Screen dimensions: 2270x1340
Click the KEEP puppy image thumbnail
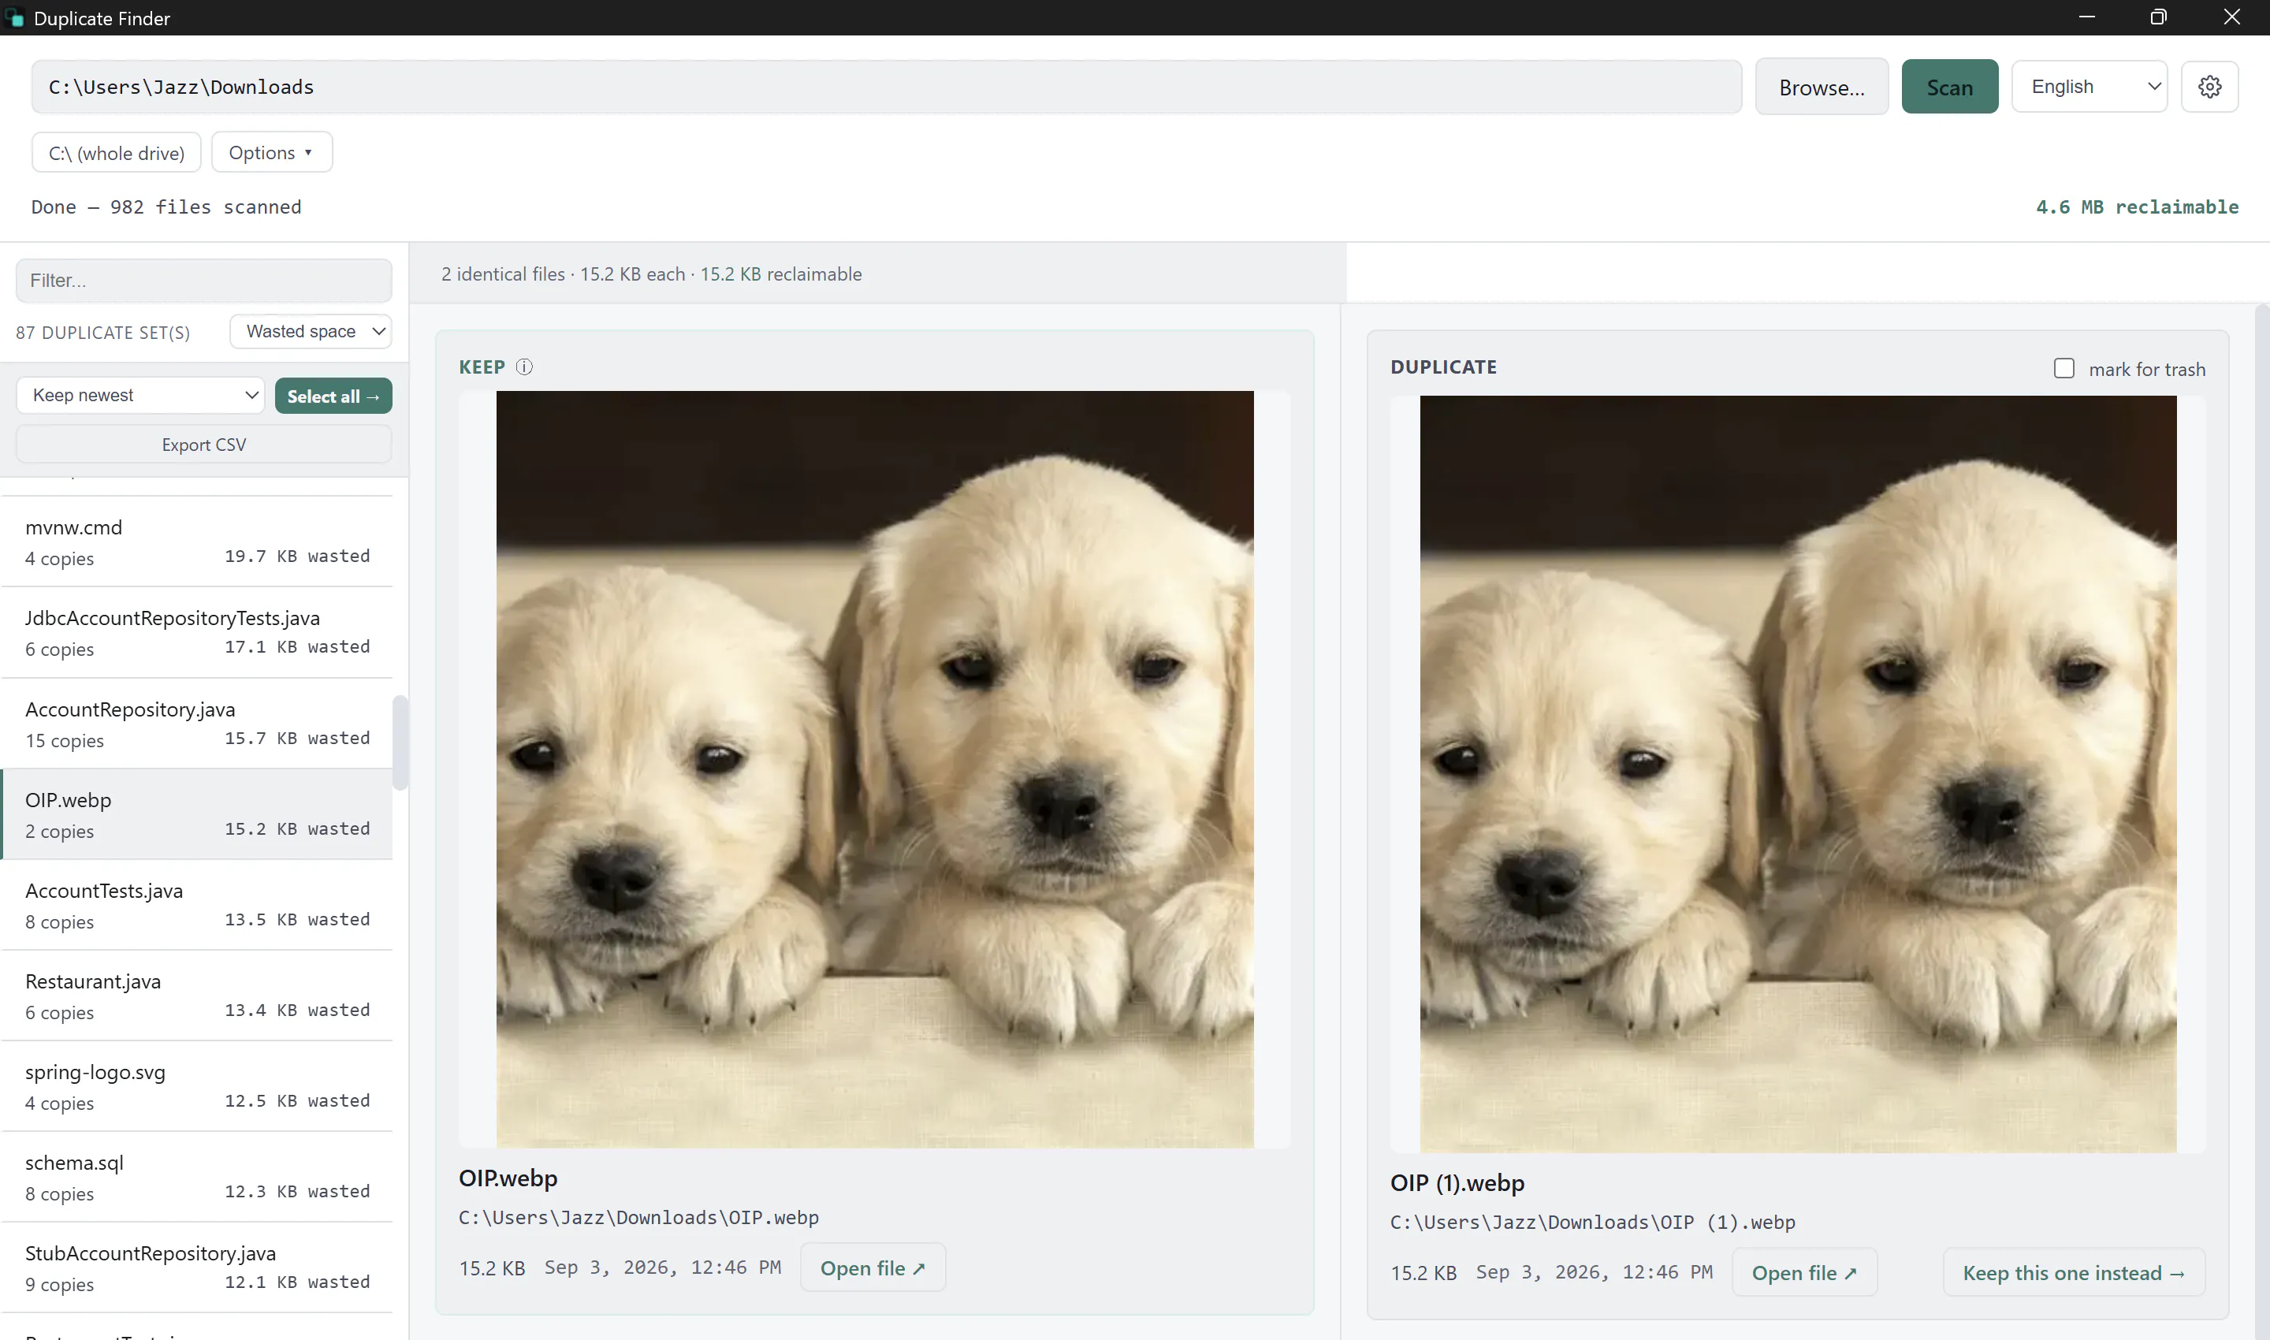875,769
